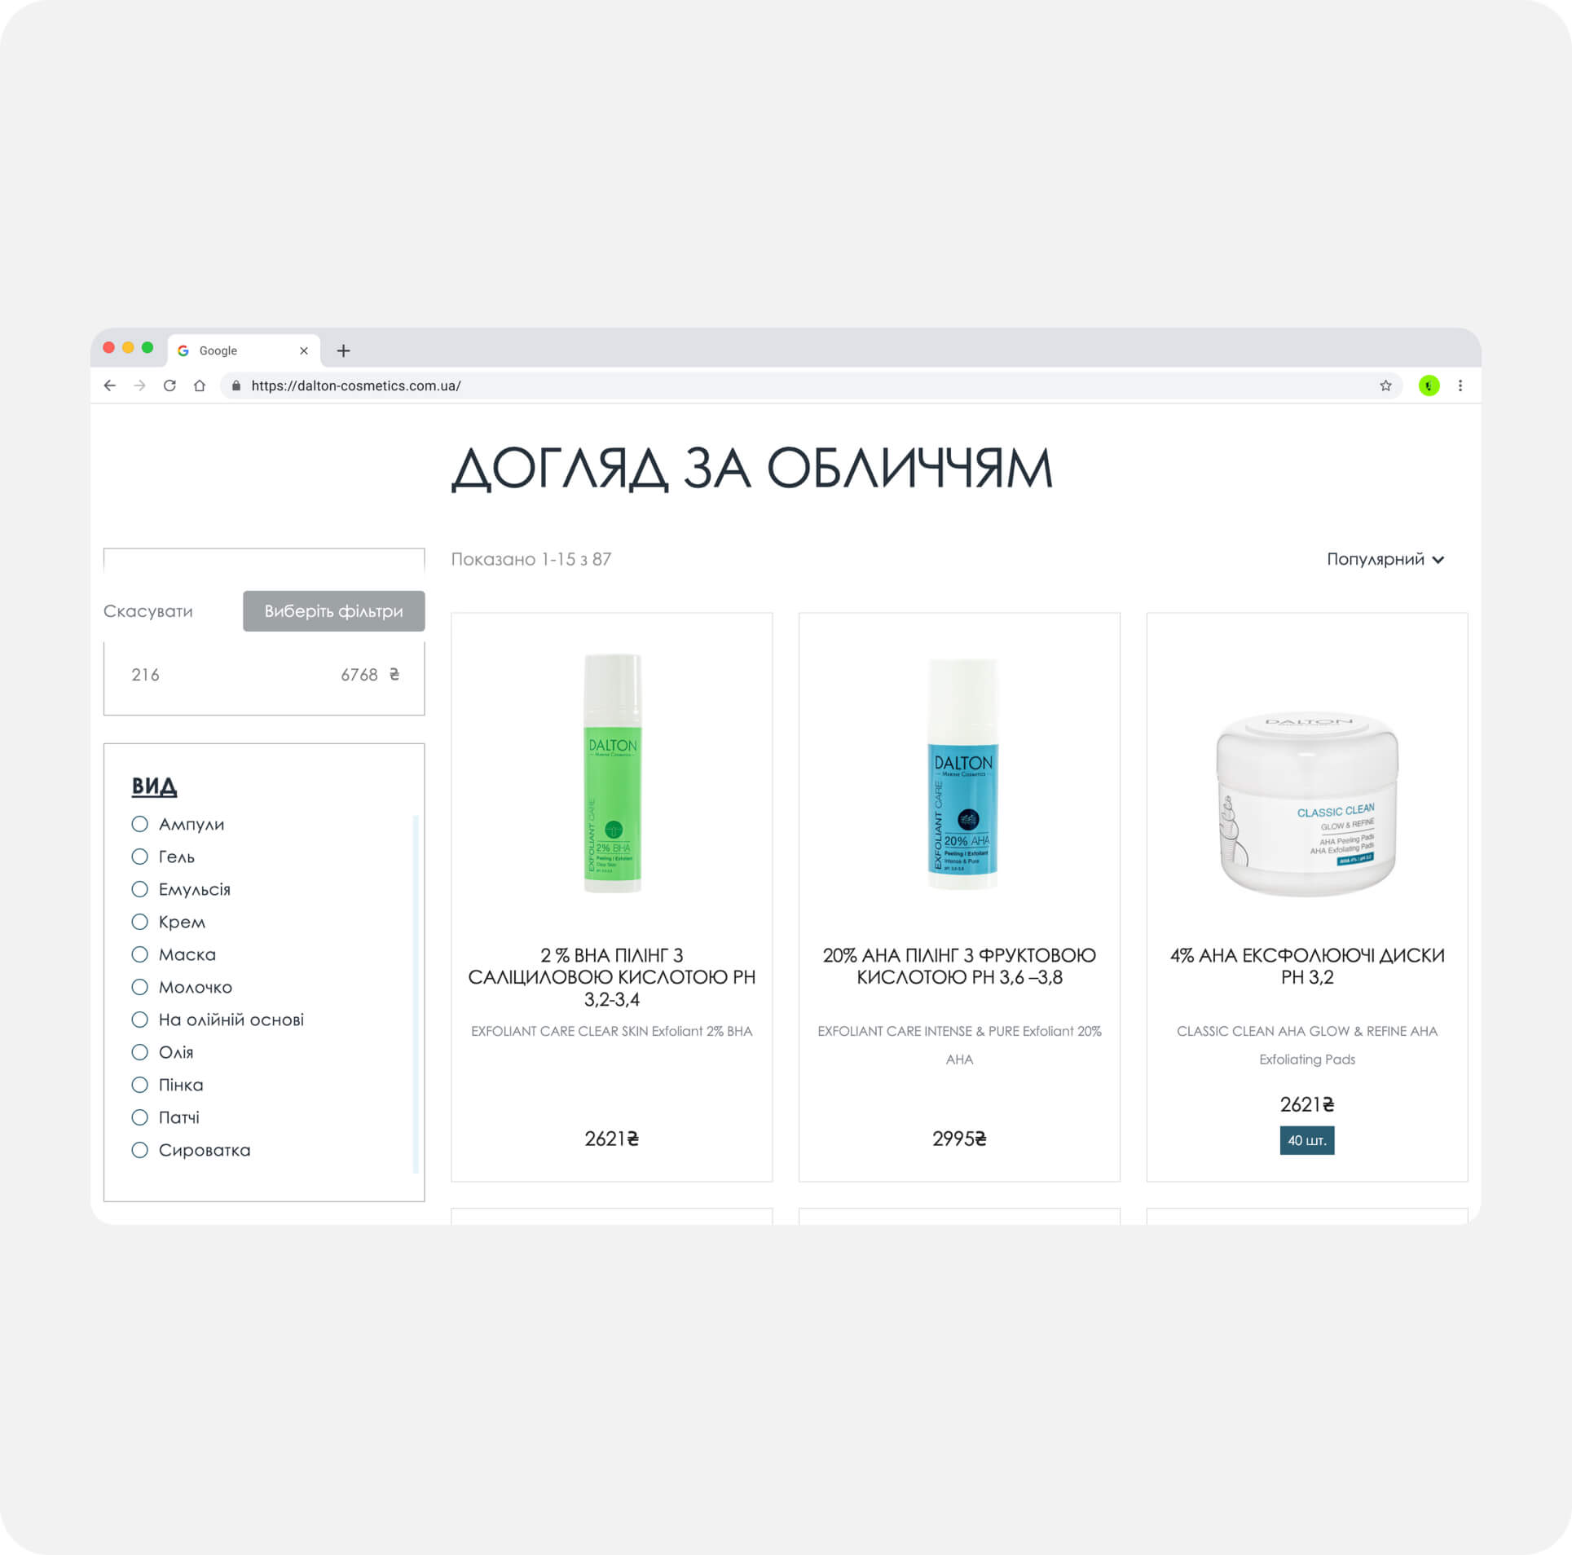Close the Google tab
The image size is (1572, 1555).
(304, 350)
